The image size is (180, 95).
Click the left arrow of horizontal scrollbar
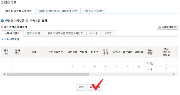[x=5, y=74]
